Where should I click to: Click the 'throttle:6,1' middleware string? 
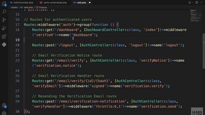point(108,106)
